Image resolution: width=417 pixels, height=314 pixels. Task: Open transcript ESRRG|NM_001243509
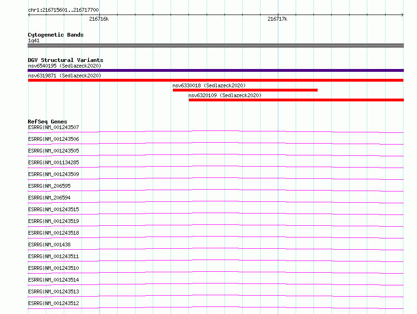(x=53, y=174)
